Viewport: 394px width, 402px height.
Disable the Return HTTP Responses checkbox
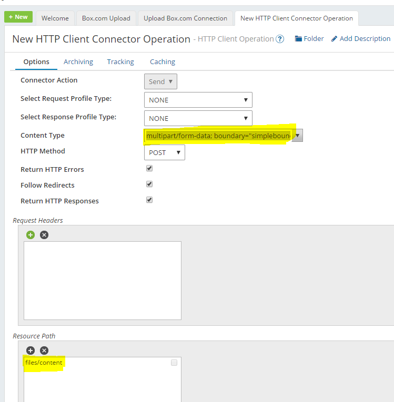coord(149,200)
